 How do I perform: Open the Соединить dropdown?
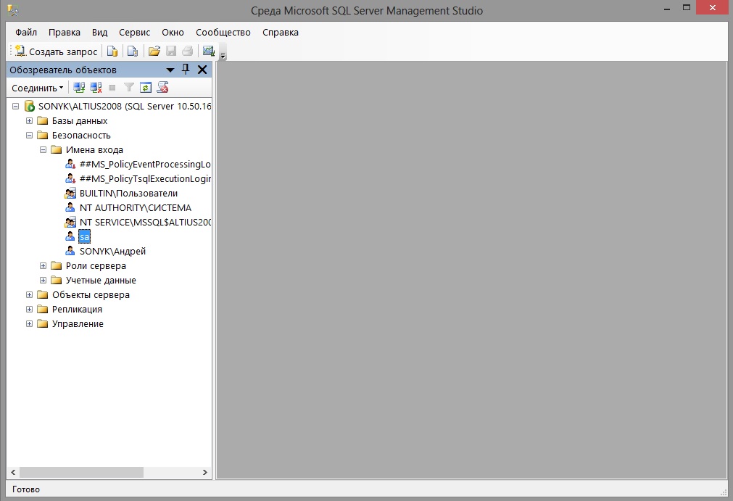pos(38,88)
